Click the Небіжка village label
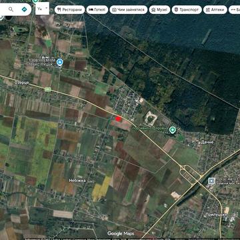 click(77, 181)
